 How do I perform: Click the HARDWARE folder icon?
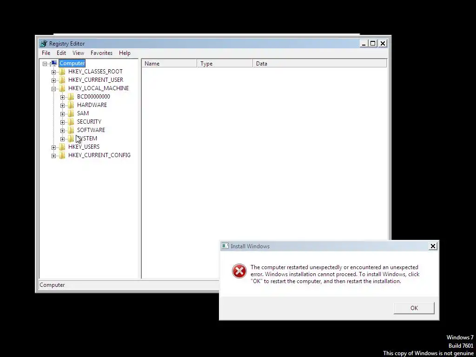(x=71, y=105)
